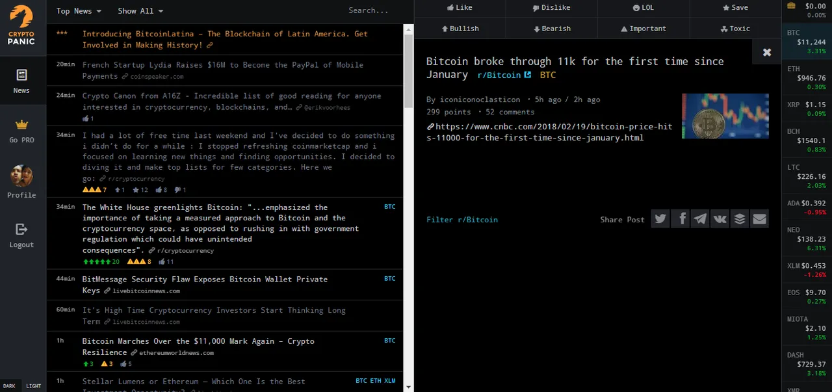Click BTC tag on White House story
The height and width of the screenshot is (392, 832).
pyautogui.click(x=389, y=207)
